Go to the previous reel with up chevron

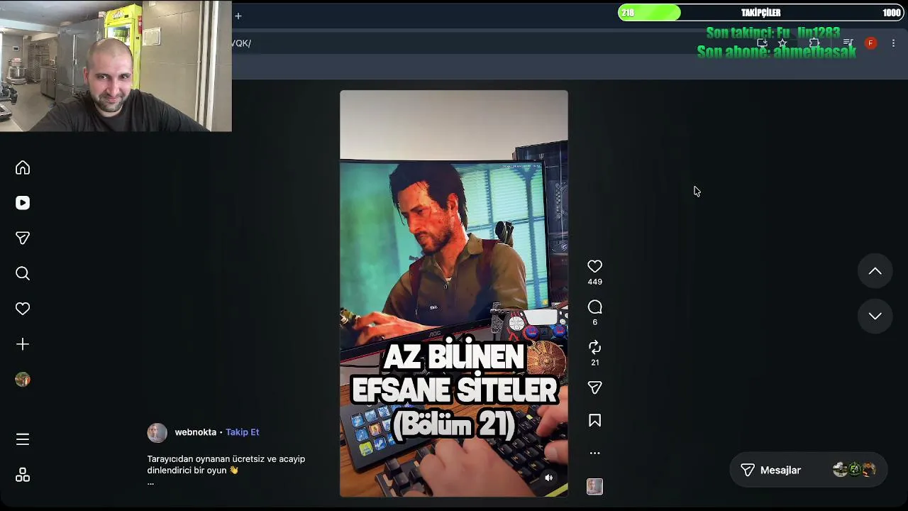click(875, 271)
